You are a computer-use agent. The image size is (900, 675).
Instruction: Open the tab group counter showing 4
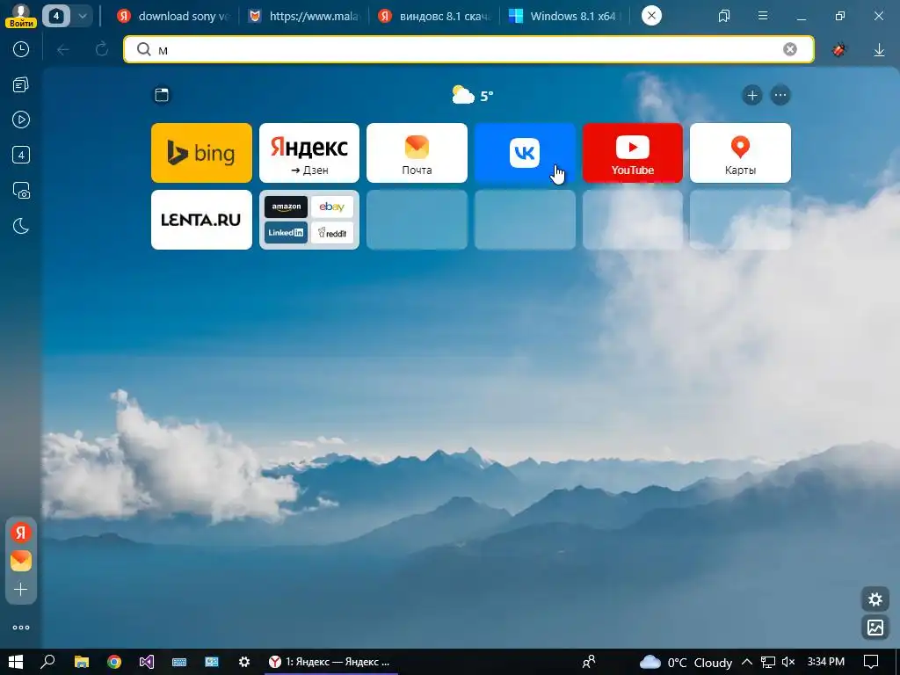point(56,16)
